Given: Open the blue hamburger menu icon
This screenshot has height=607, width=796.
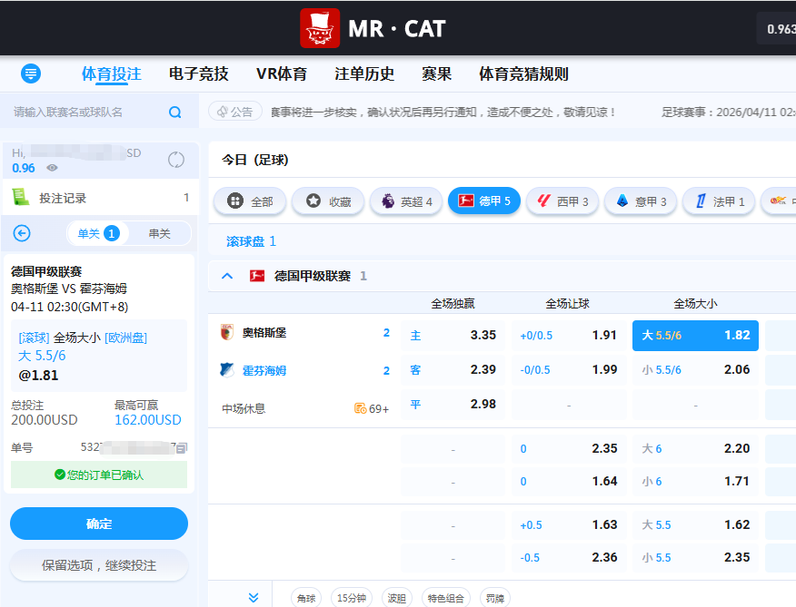Looking at the screenshot, I should click(31, 73).
